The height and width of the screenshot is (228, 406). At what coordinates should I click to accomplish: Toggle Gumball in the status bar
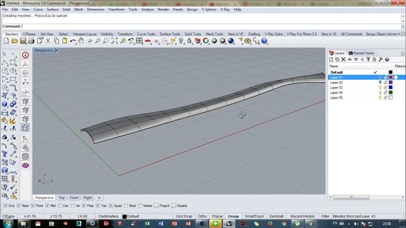pos(277,216)
